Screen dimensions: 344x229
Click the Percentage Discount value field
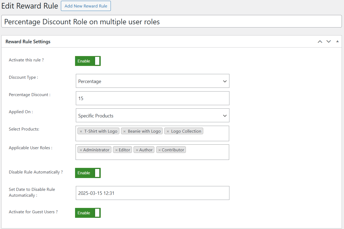pos(152,98)
